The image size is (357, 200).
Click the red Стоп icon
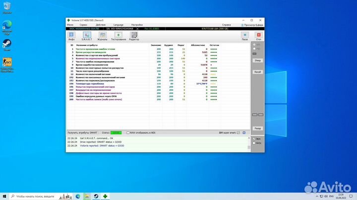click(259, 36)
